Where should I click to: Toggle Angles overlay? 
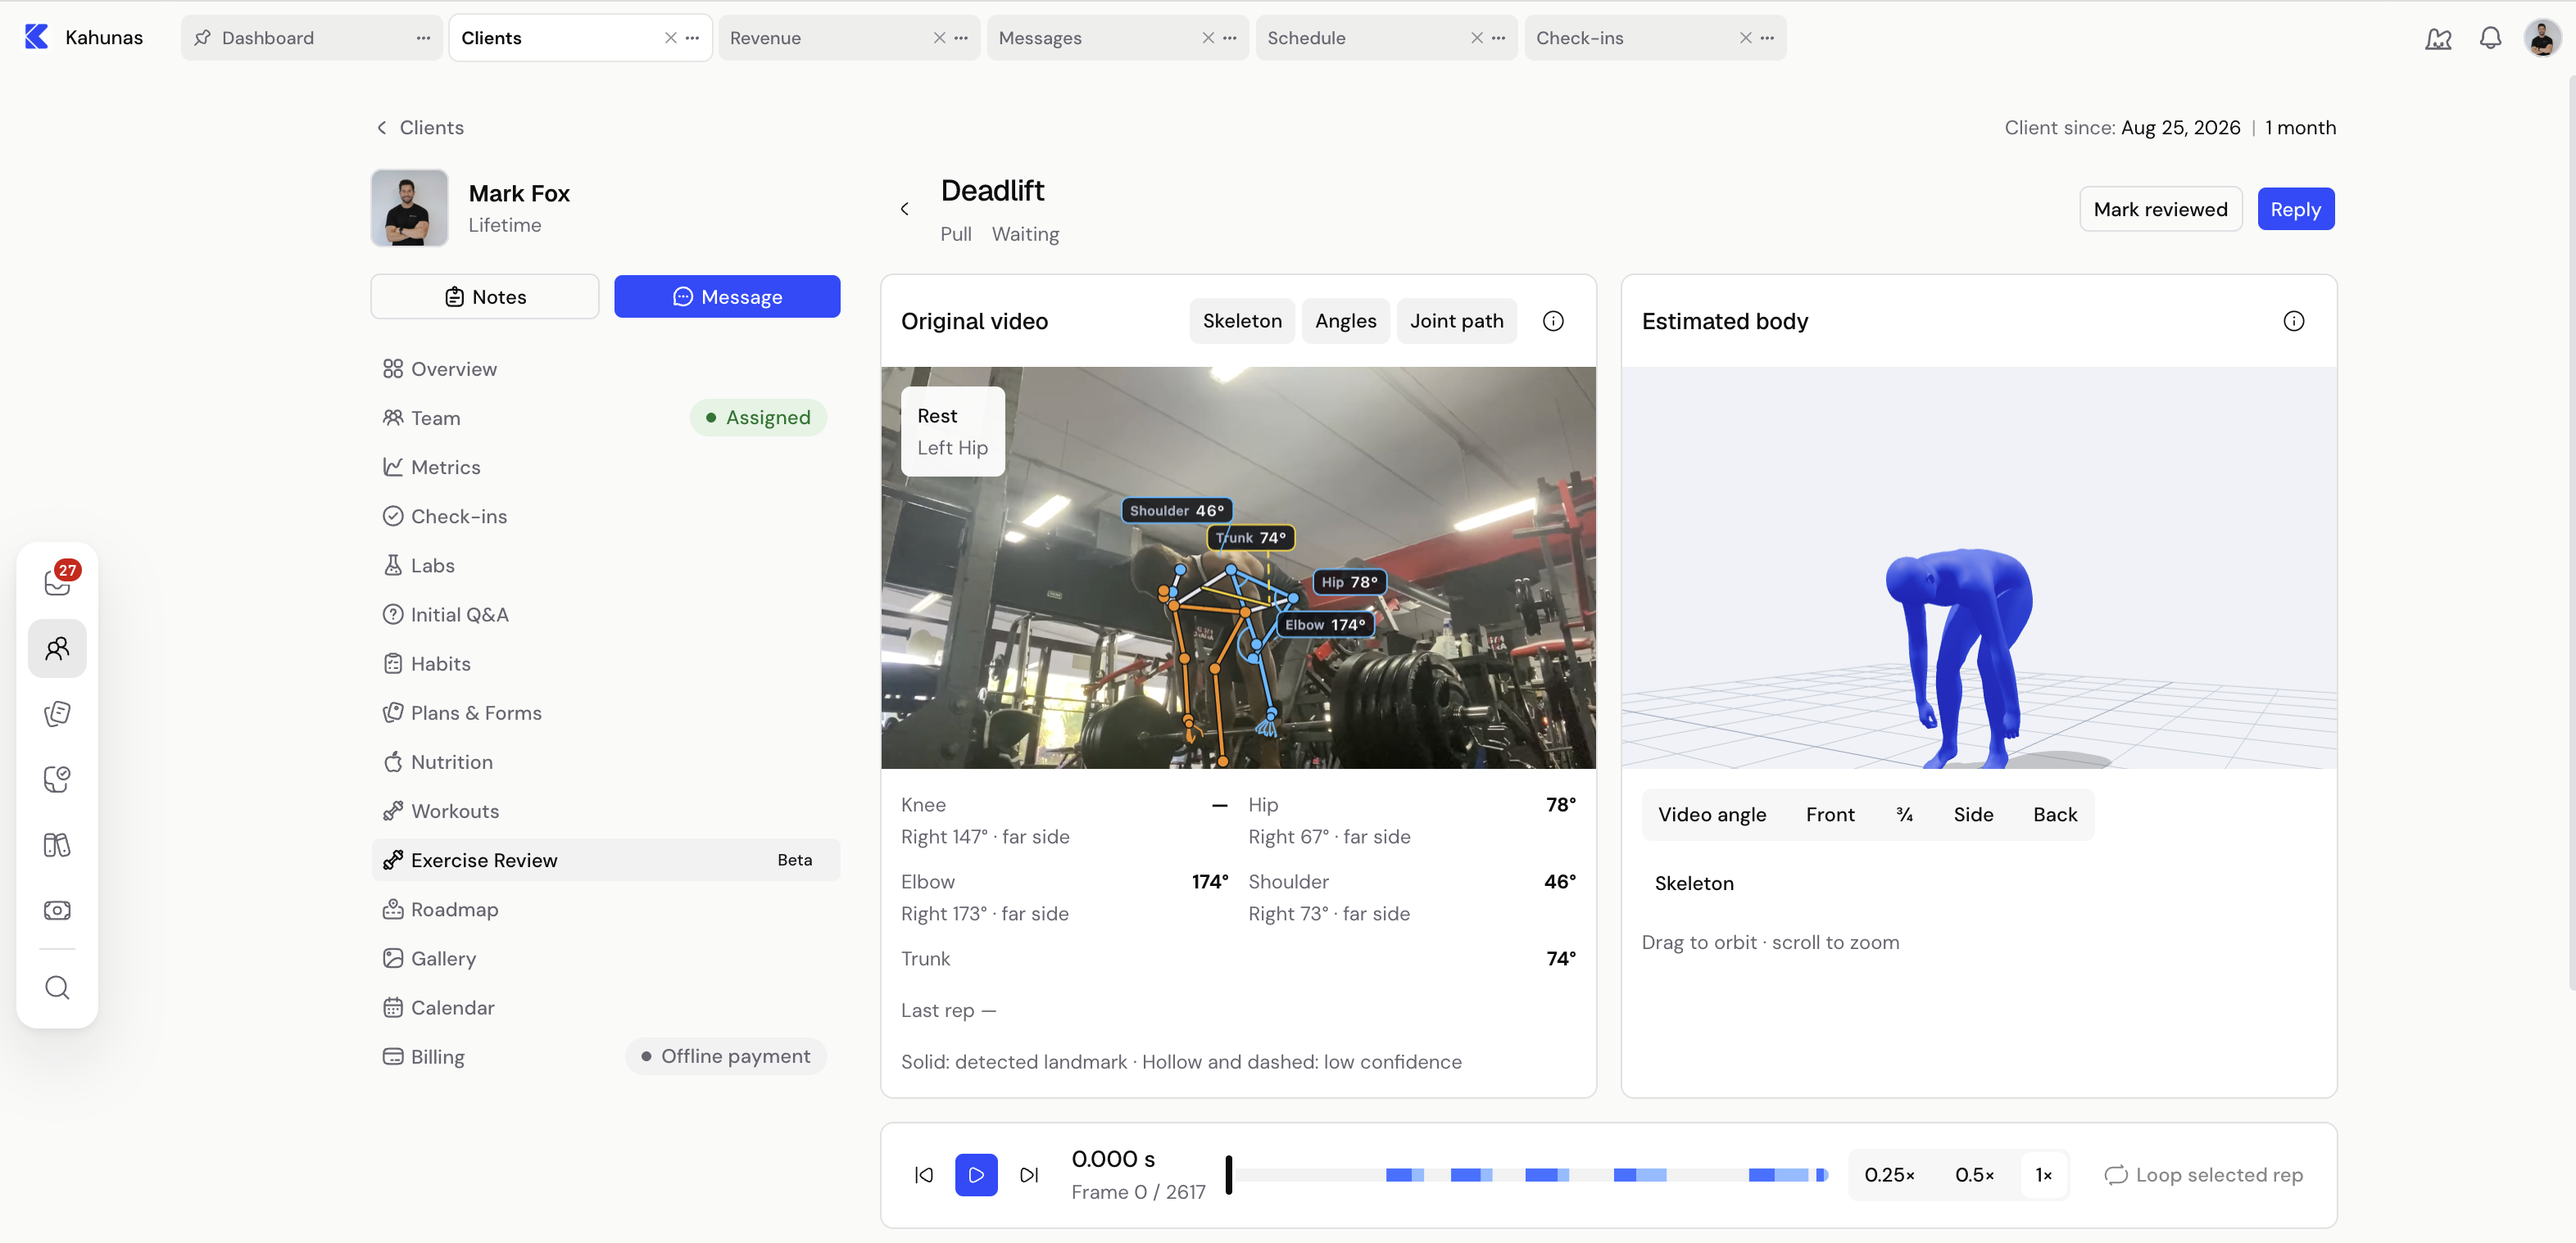pos(1345,321)
